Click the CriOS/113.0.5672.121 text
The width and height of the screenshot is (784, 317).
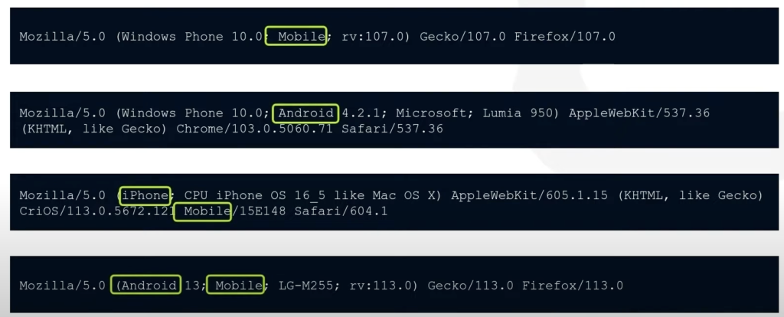coord(95,211)
